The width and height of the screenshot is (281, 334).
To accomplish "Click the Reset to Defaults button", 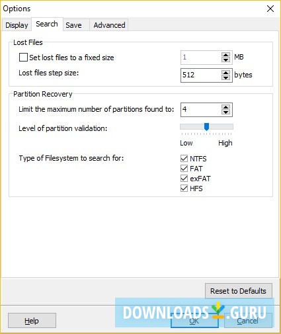I will [x=239, y=291].
